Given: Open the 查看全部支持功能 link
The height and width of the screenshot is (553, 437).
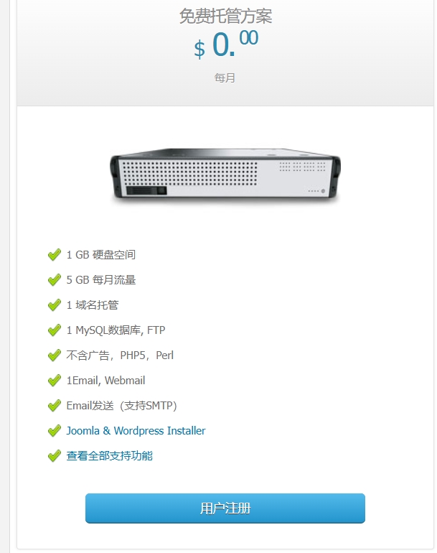Looking at the screenshot, I should click(109, 455).
